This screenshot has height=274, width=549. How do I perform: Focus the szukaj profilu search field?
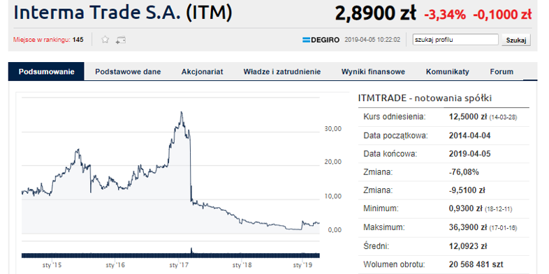click(x=455, y=40)
